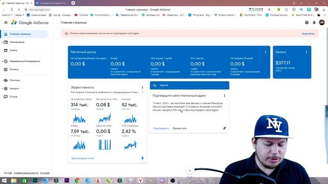The height and width of the screenshot is (184, 328).
Task: Open Yandex Browser from taskbar
Action: pos(140,180)
